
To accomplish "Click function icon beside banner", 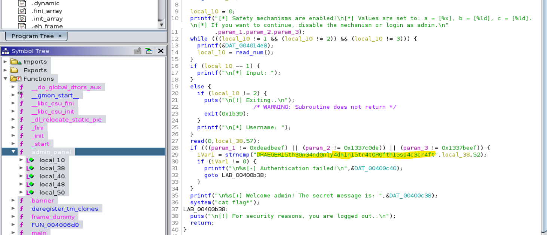I will [22, 201].
